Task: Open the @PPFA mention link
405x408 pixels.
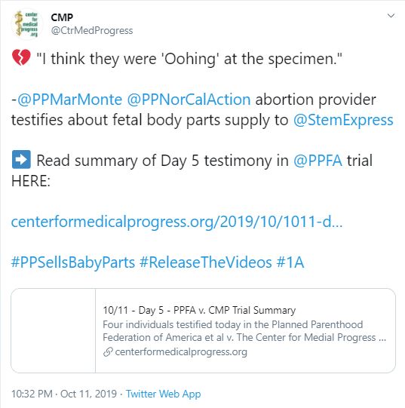Action: [318, 161]
